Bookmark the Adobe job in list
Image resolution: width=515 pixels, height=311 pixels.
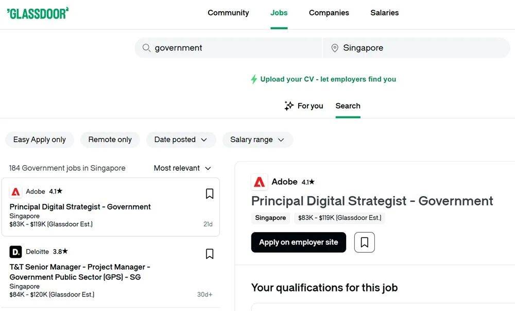[x=210, y=194]
